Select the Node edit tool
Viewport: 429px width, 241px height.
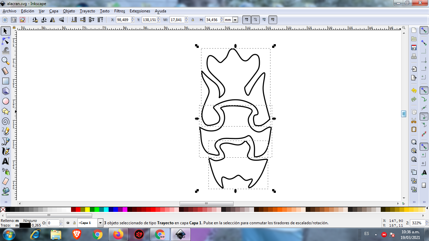point(5,41)
